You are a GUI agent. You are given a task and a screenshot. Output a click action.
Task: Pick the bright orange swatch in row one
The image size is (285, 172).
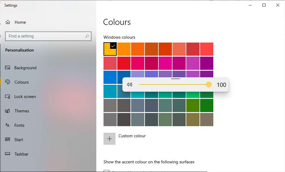tap(124, 49)
